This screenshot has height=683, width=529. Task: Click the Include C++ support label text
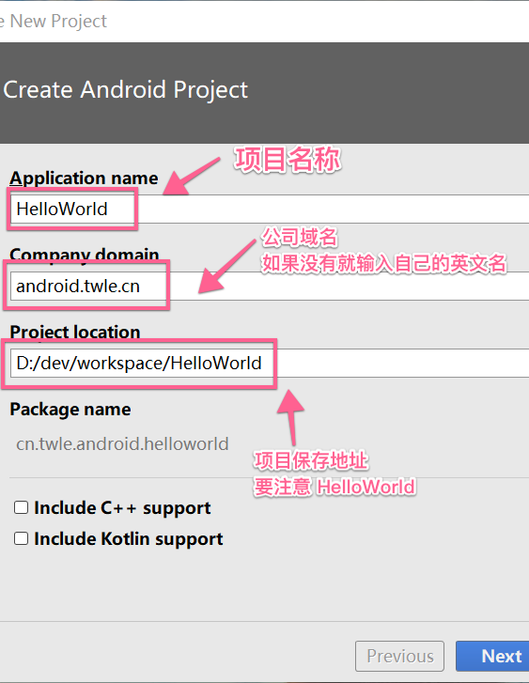[x=122, y=508]
